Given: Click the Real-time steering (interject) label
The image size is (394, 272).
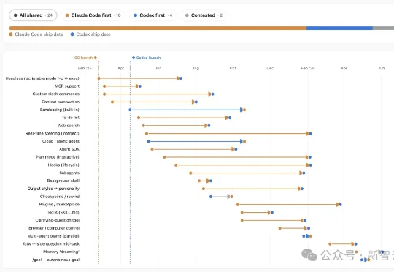Looking at the screenshot, I should [x=53, y=133].
